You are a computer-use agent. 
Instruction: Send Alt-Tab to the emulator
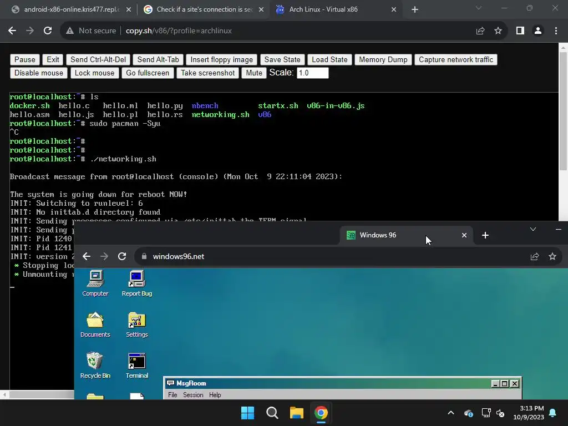click(158, 59)
